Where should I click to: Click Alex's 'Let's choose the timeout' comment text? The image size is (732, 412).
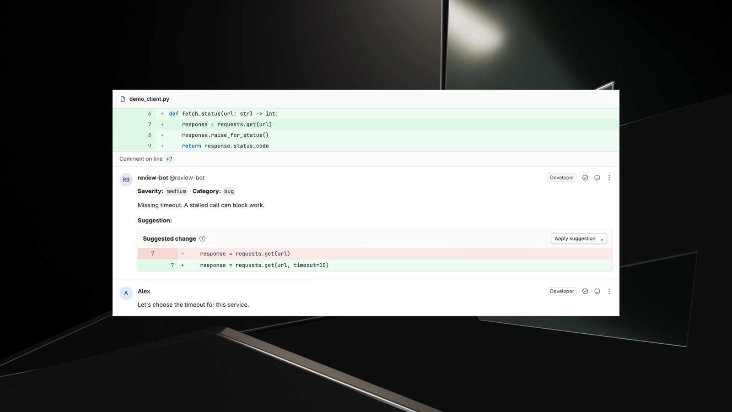(x=193, y=305)
